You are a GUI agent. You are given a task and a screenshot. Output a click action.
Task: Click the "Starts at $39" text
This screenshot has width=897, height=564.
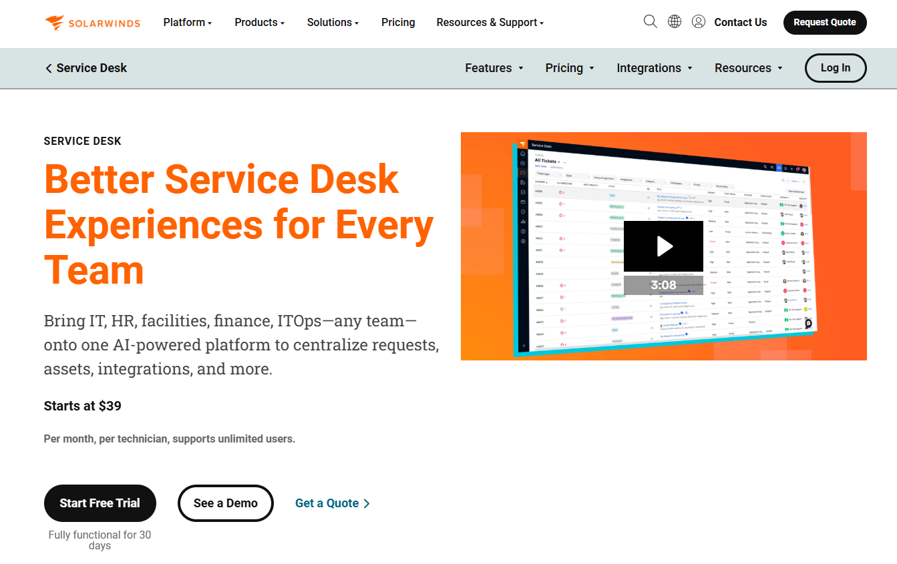click(83, 406)
